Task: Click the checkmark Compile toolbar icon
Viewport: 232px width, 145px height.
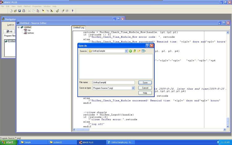Action: [x=58, y=11]
